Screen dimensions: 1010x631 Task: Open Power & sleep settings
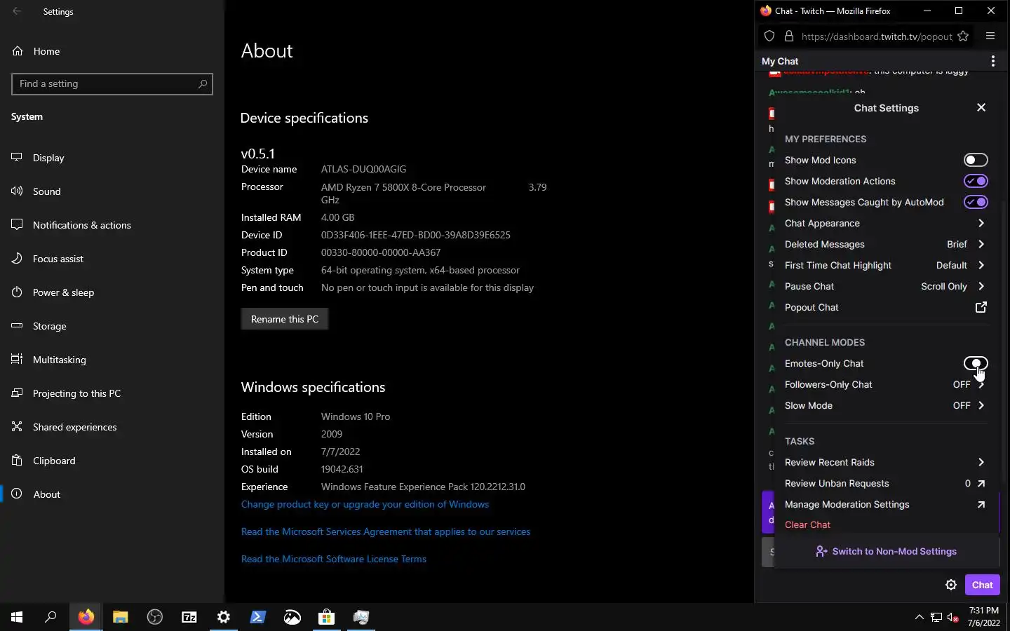coord(112,292)
